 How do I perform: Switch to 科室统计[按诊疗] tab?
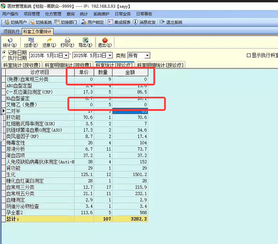pos(114,65)
